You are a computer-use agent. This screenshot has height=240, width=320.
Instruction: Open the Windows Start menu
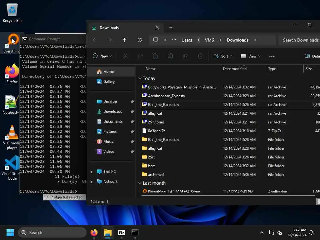[x=10, y=232]
